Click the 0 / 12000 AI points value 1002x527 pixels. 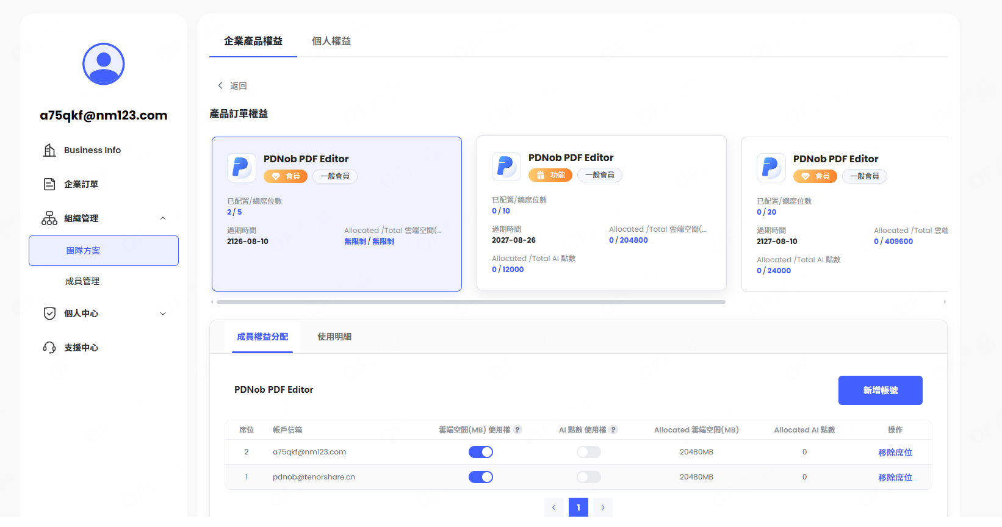point(508,270)
